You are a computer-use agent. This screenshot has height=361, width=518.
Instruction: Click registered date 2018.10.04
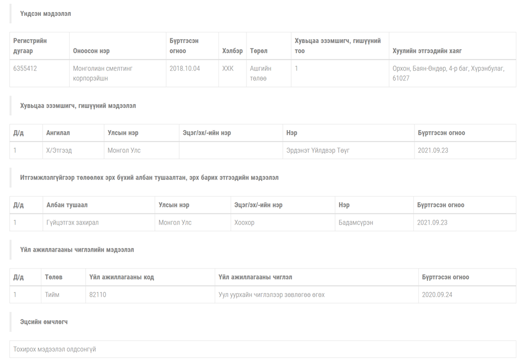coord(185,68)
